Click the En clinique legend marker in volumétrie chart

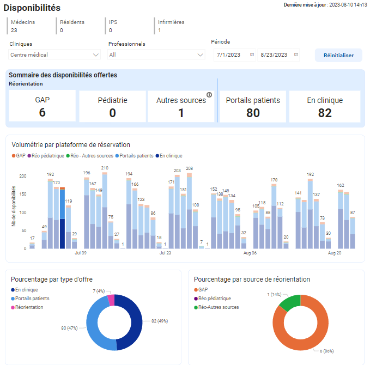click(x=157, y=156)
